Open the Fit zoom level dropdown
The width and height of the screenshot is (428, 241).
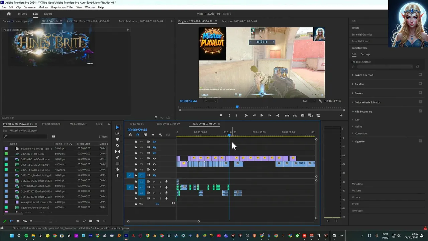[210, 101]
